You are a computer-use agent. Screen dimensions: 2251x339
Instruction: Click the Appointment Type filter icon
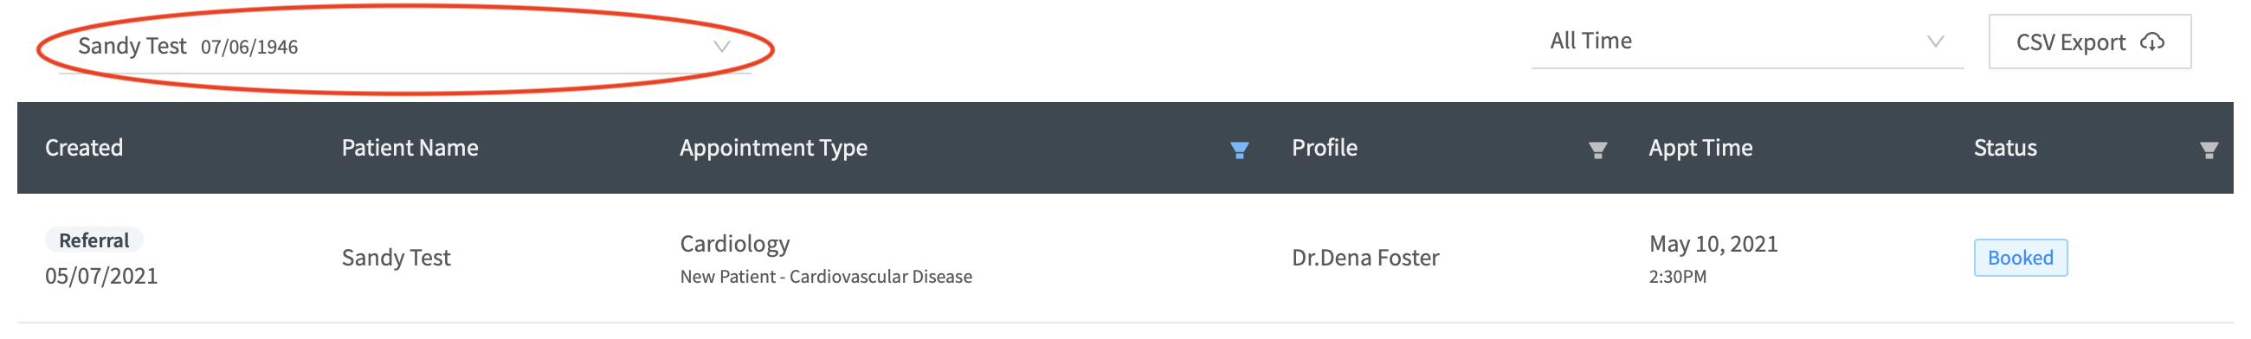(x=1239, y=150)
